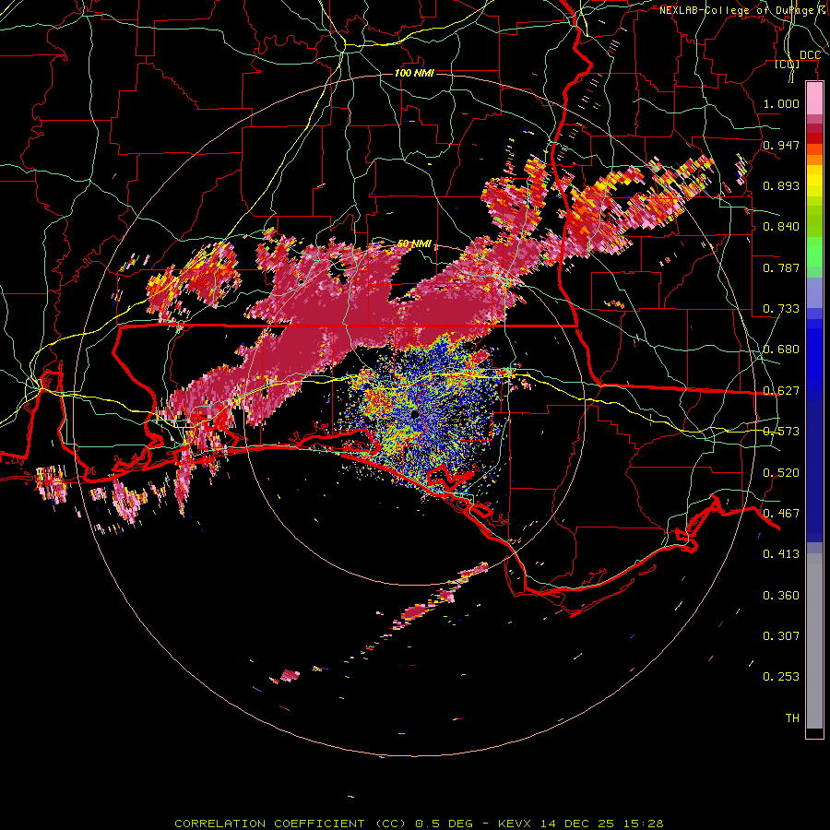Screen dimensions: 830x830
Task: Click the 1.000 value on the color scale
Action: [x=781, y=103]
